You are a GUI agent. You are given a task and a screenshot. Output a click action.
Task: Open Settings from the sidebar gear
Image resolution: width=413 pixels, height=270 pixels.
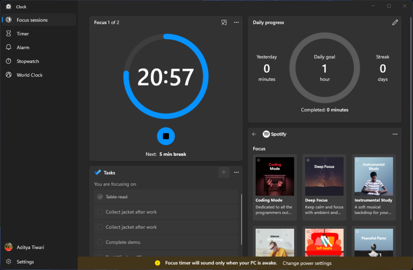pos(24,262)
